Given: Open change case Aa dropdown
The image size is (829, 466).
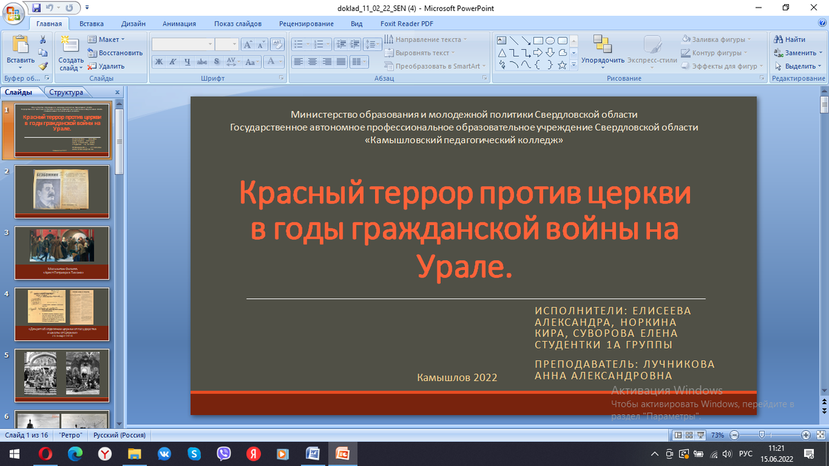Looking at the screenshot, I should pos(252,61).
